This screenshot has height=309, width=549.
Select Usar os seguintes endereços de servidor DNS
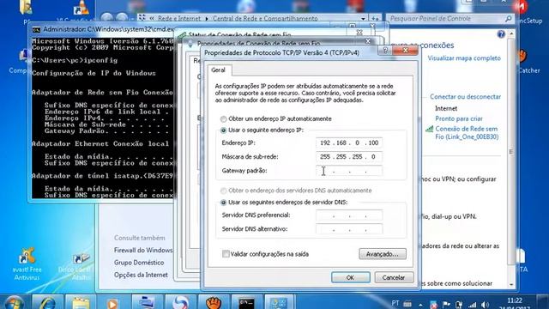tap(223, 203)
